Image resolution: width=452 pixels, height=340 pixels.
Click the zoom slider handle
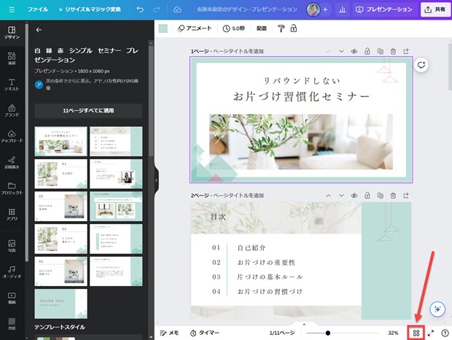click(328, 333)
